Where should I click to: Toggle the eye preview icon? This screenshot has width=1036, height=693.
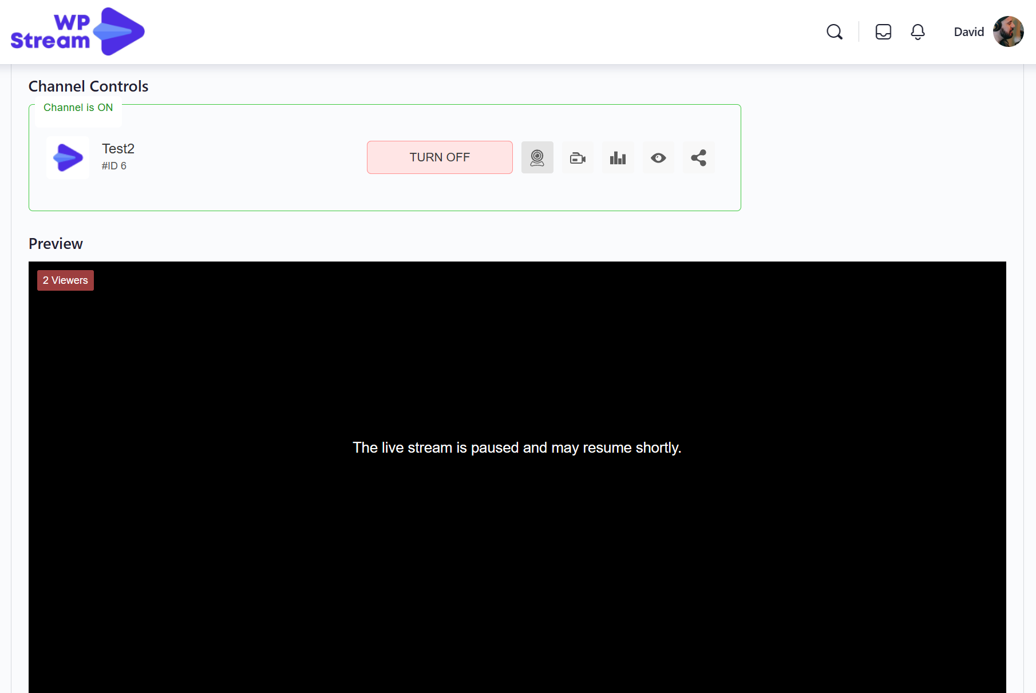coord(658,157)
